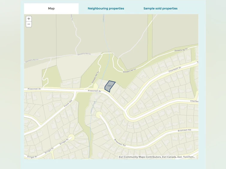Open the Sample sold properties tab
This screenshot has height=169, width=226.
[x=160, y=8]
